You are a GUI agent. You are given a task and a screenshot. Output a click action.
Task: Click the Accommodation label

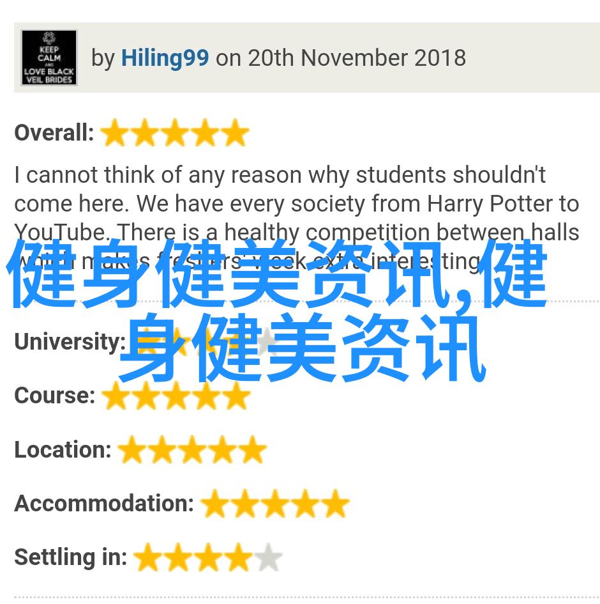pos(104,504)
